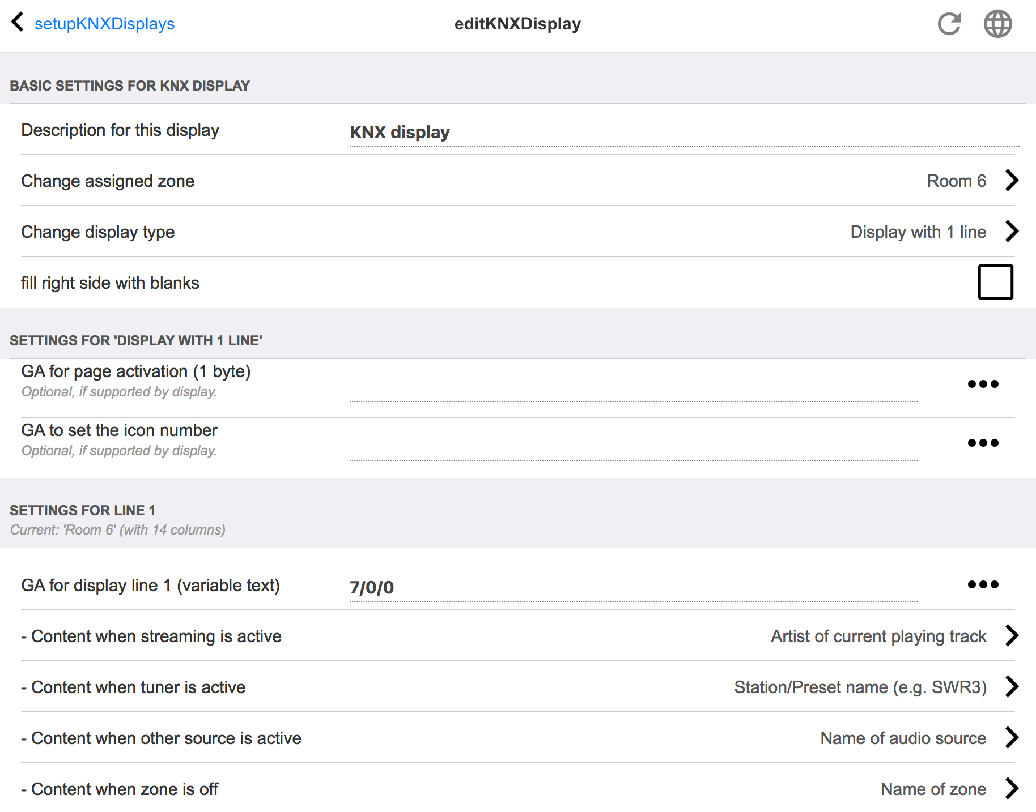
Task: Reload the page with the refresh icon
Action: pos(949,24)
